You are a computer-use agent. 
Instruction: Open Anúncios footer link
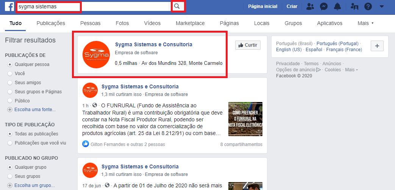(332, 64)
